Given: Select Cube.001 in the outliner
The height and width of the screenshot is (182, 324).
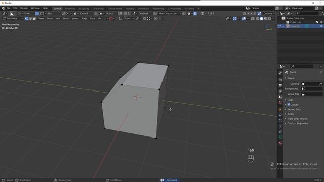Looking at the screenshot, I should click(295, 26).
